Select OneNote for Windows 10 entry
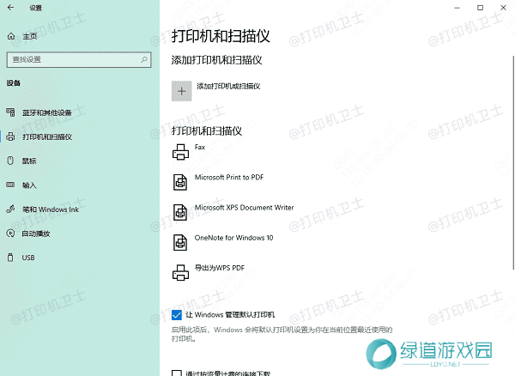The height and width of the screenshot is (376, 515). point(233,238)
